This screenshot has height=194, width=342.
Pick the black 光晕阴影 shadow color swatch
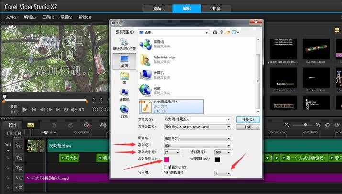point(217,160)
